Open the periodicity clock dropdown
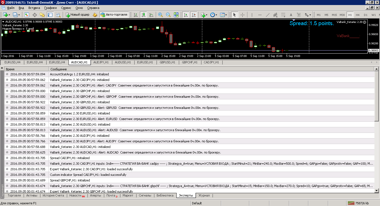Screen dimensions: 380x206 click(x=214, y=15)
